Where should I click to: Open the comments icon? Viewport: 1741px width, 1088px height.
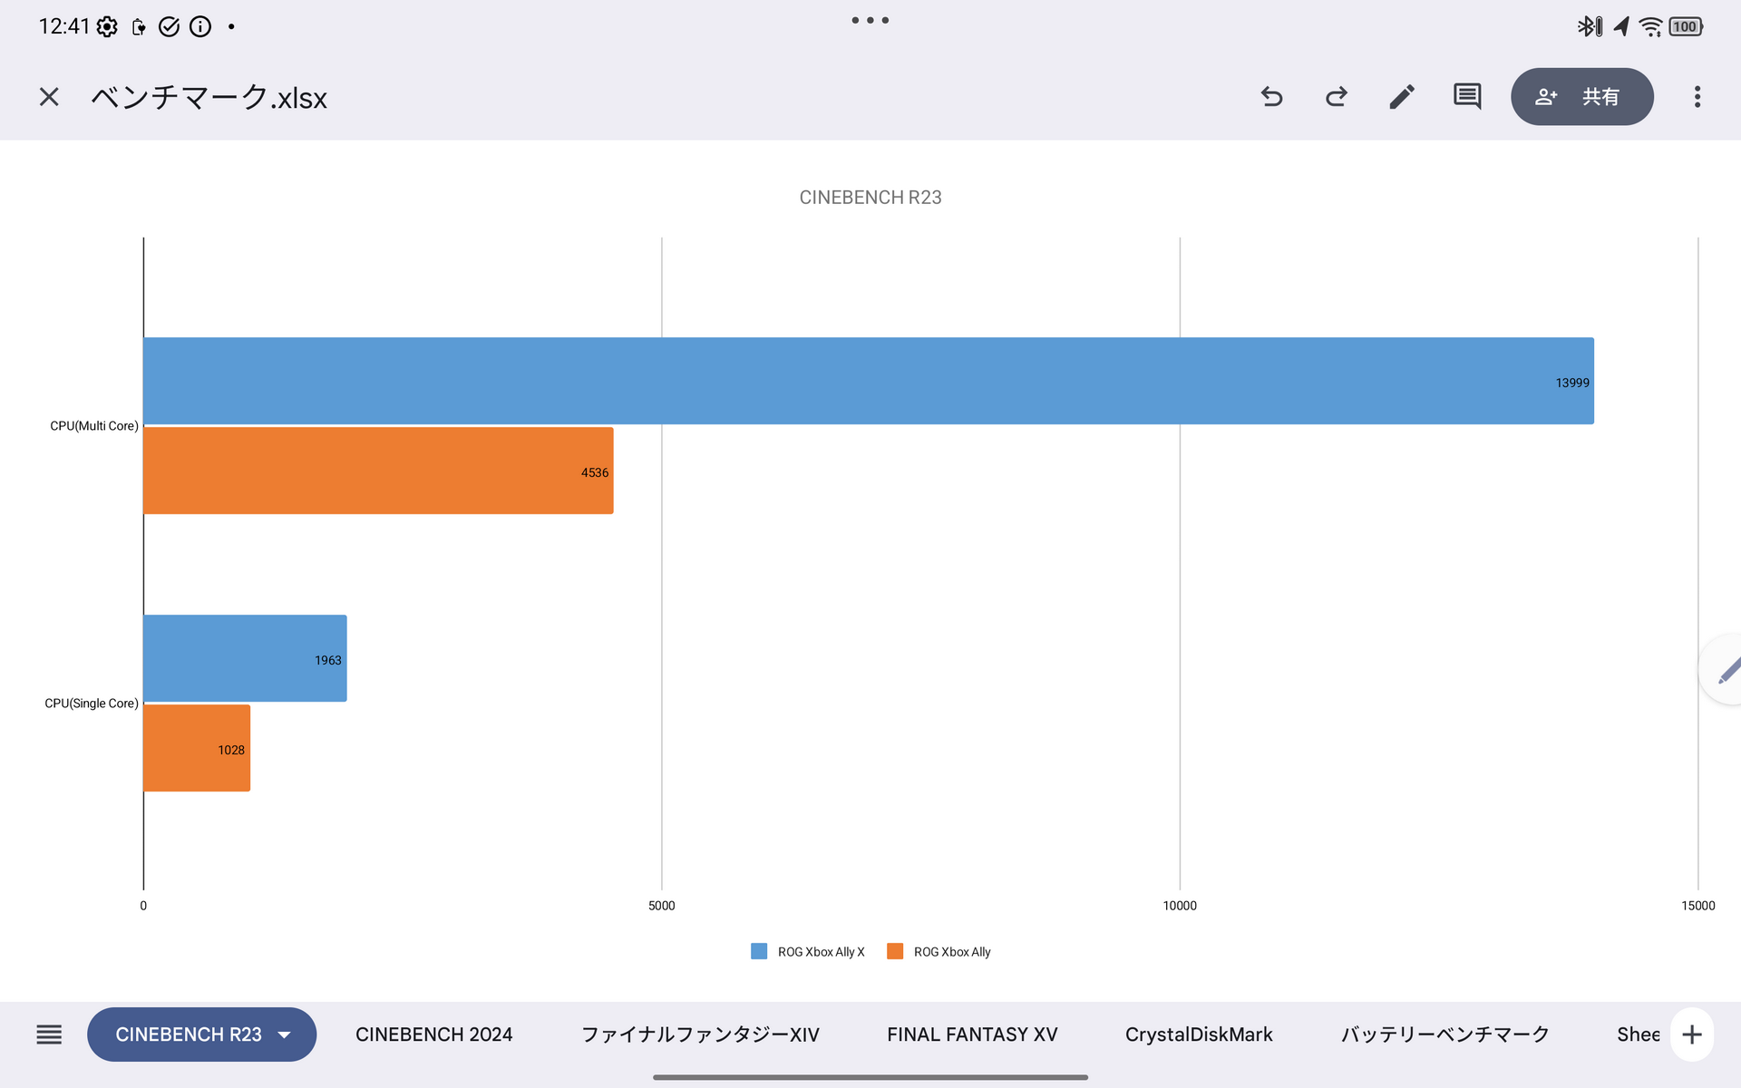[x=1467, y=97]
